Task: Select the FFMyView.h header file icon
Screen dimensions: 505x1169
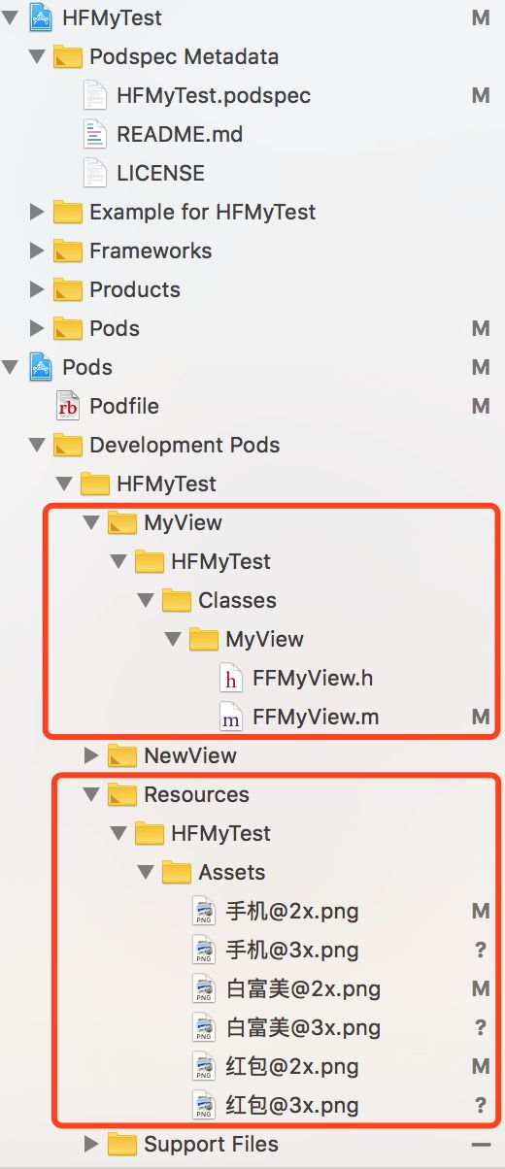Action: [x=231, y=678]
